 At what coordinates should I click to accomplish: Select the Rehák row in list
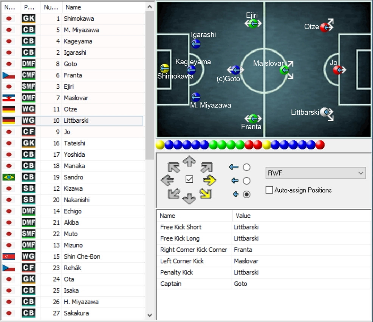click(x=73, y=268)
